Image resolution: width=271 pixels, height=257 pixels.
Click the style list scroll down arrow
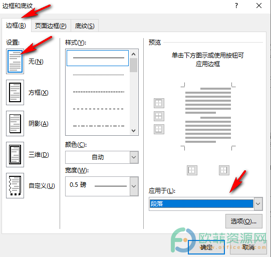coord(133,130)
